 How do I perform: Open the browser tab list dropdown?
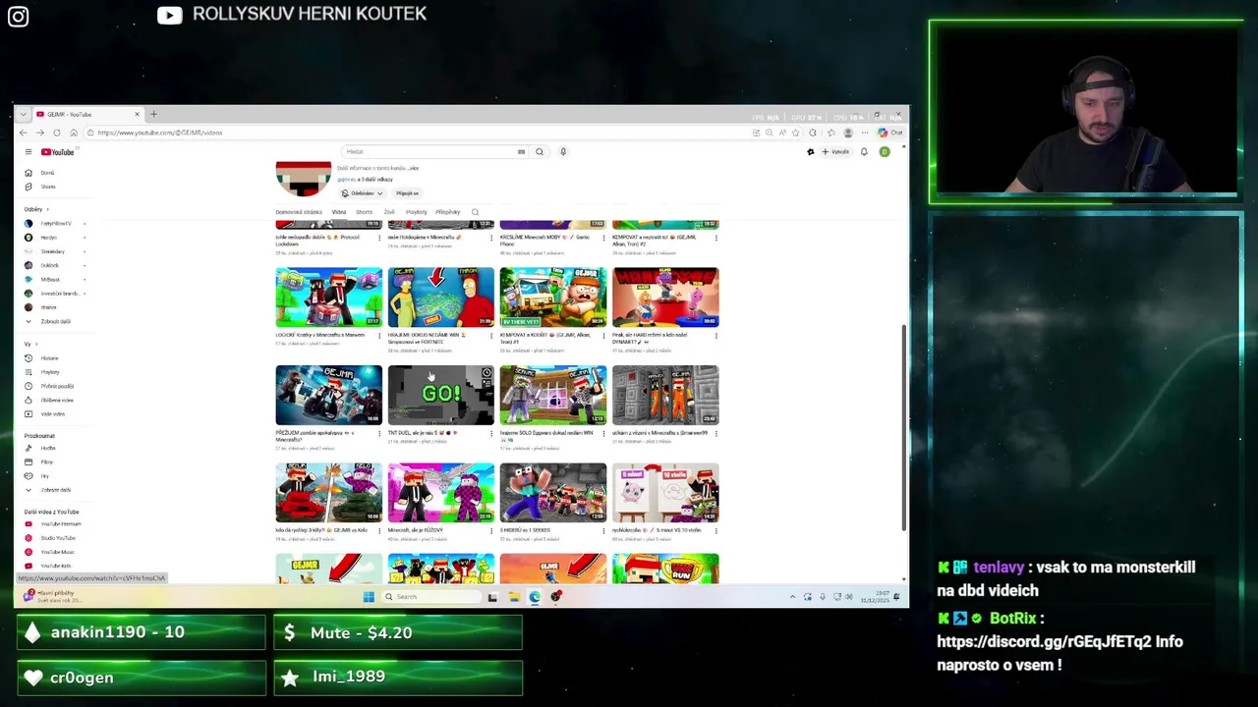[x=23, y=114]
